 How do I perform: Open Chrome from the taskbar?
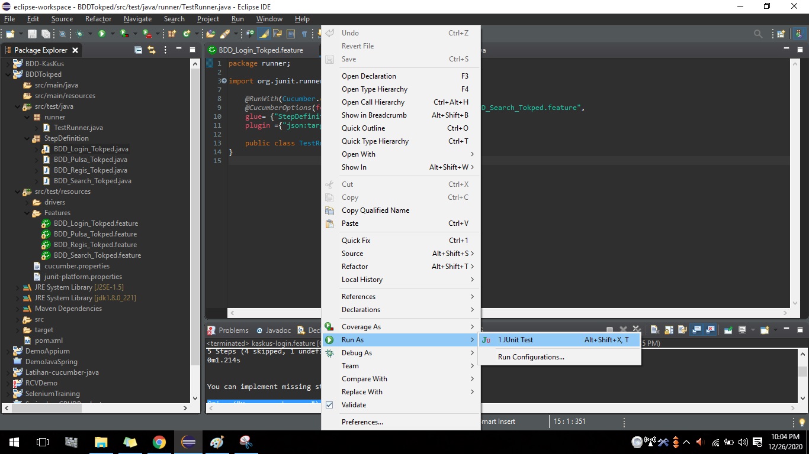point(159,442)
